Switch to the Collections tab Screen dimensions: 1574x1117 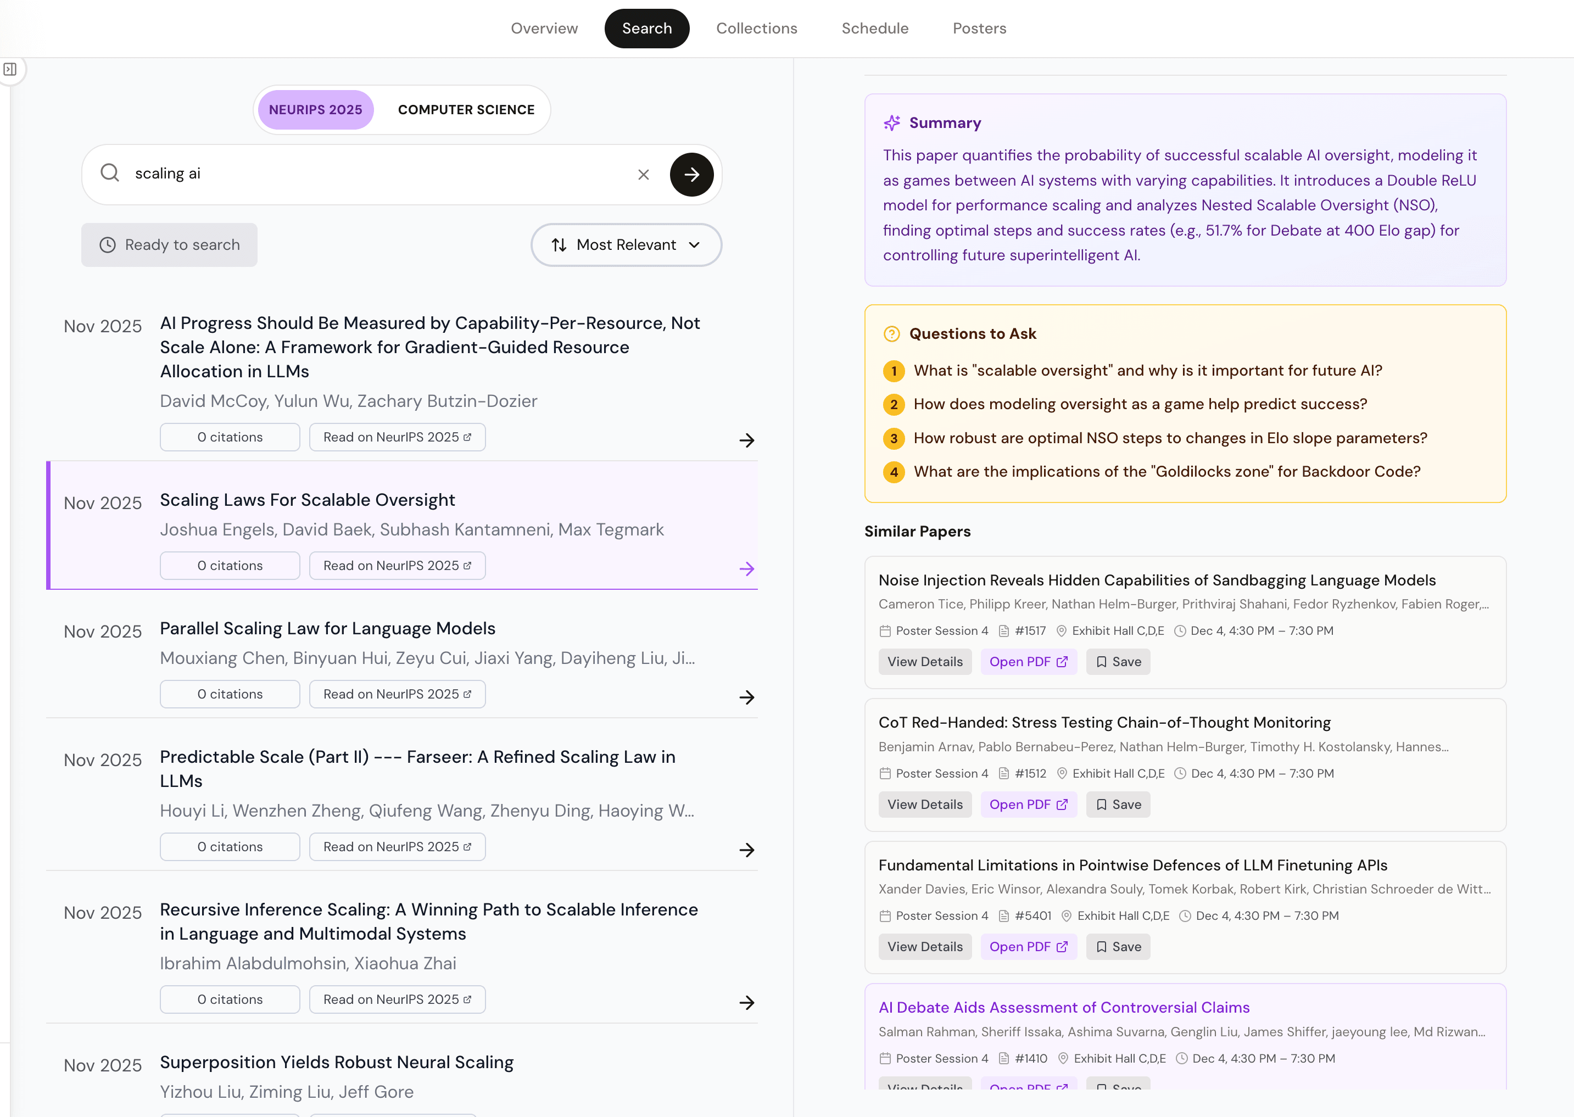click(757, 28)
